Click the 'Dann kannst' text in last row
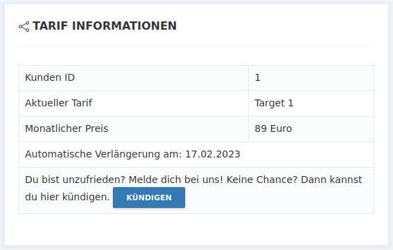Viewport: 393px width, 250px height. click(x=331, y=180)
